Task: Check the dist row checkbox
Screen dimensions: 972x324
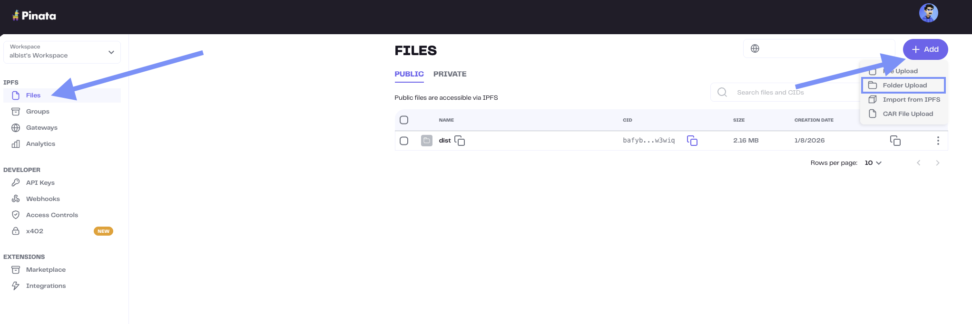Action: click(404, 141)
